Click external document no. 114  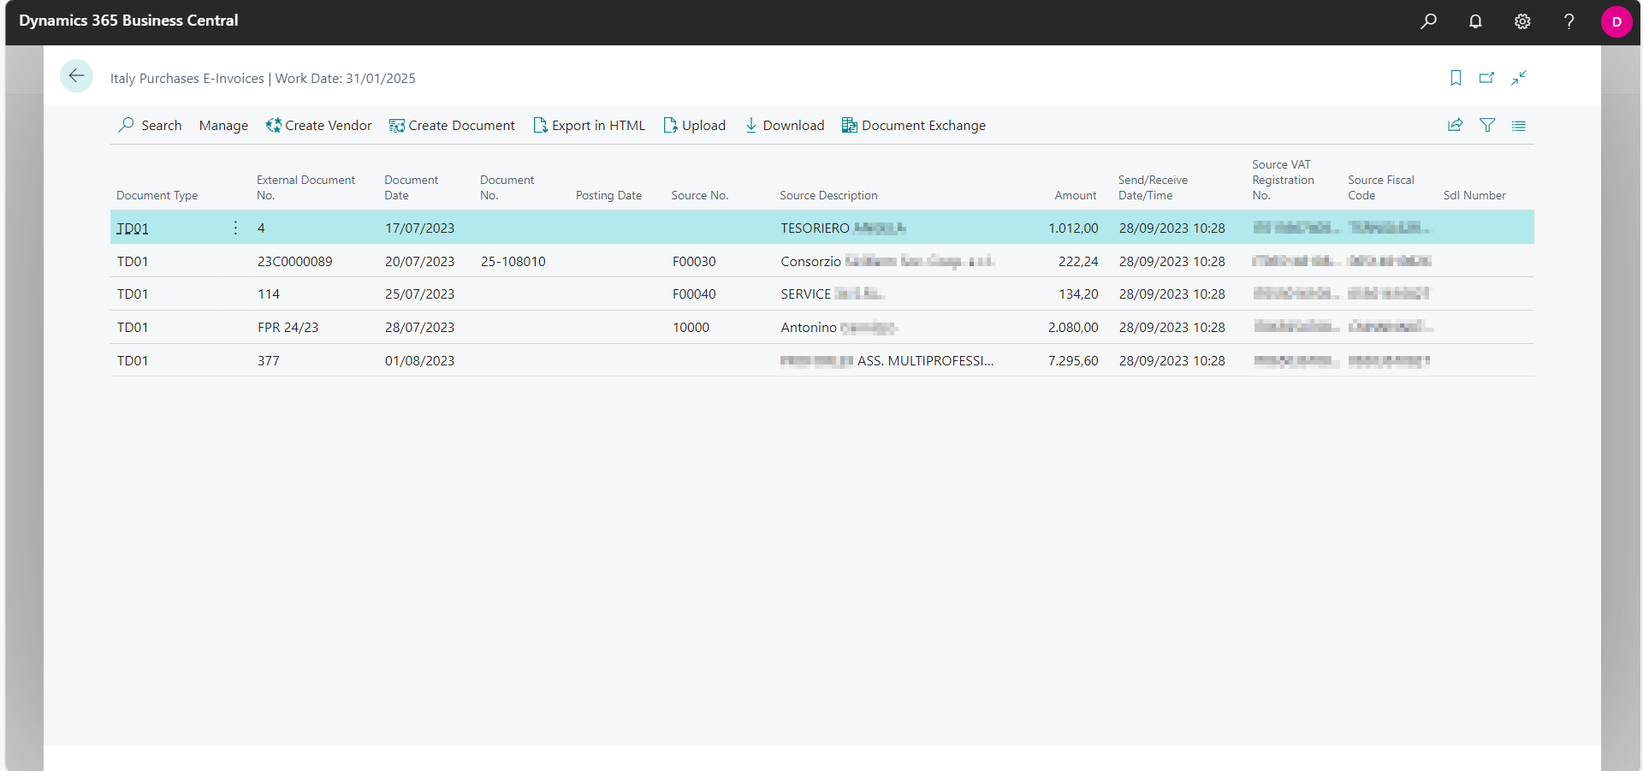pos(268,294)
